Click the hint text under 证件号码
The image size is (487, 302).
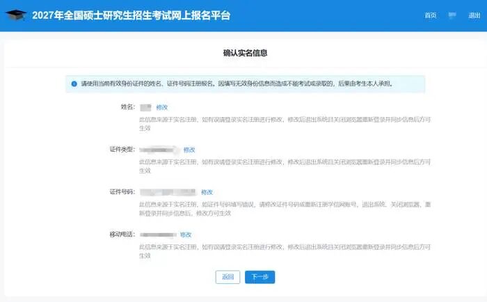(285, 209)
